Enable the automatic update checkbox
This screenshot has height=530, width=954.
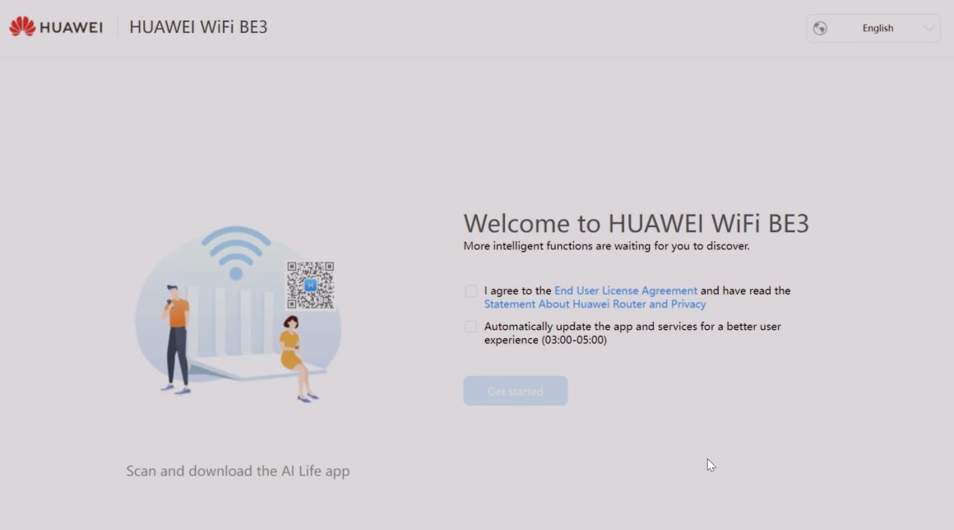point(471,327)
